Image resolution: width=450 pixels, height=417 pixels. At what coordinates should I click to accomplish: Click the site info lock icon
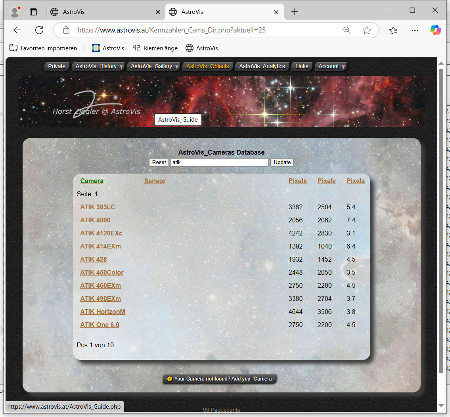pyautogui.click(x=66, y=30)
